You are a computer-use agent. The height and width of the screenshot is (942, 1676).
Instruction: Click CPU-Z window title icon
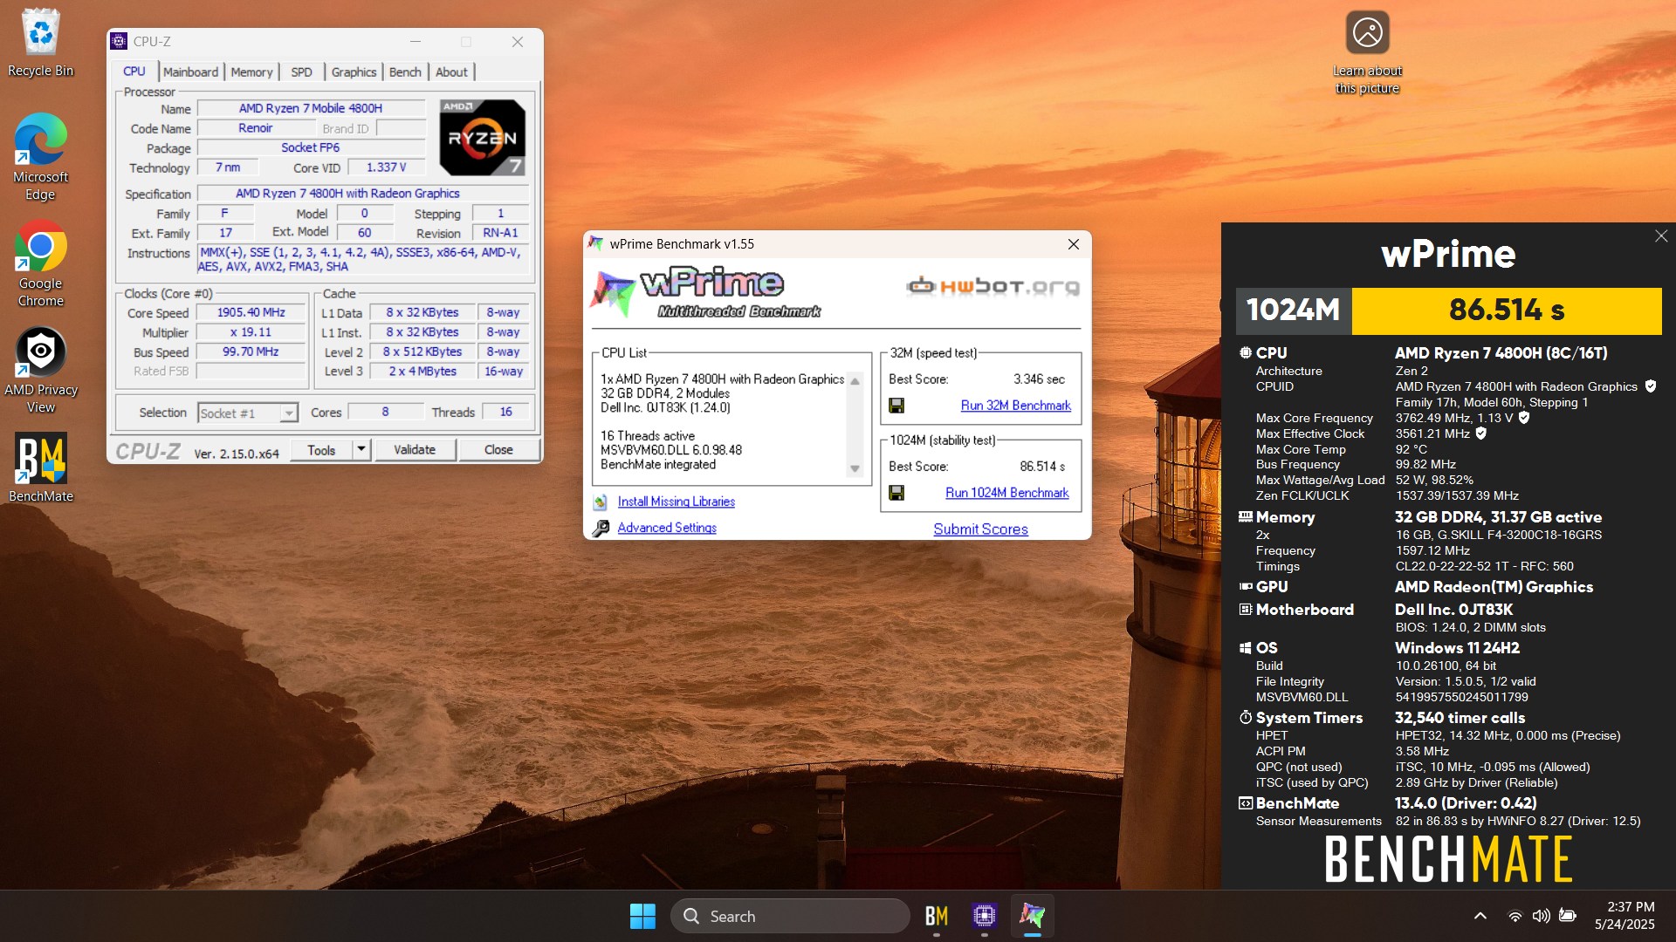pos(120,41)
